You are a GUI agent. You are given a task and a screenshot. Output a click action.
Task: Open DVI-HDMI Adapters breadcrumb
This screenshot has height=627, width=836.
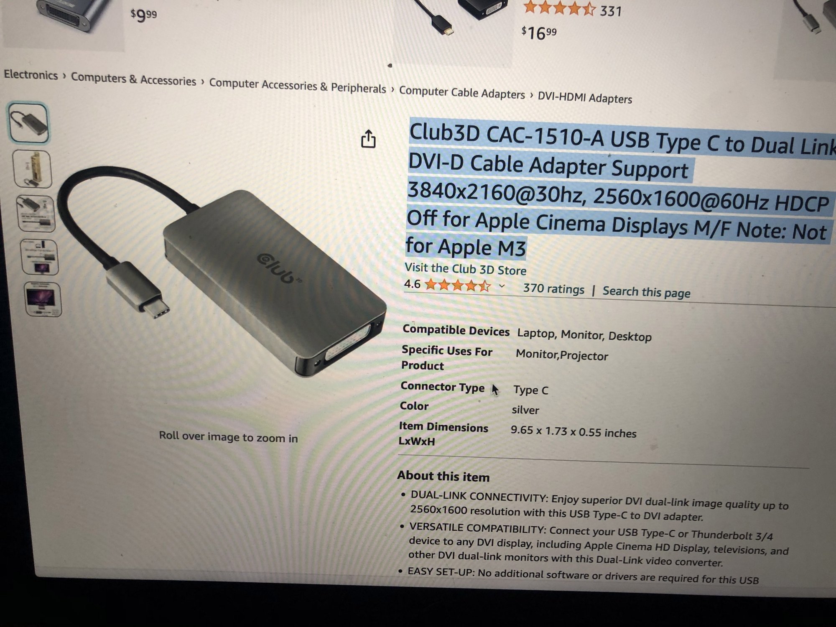click(585, 97)
